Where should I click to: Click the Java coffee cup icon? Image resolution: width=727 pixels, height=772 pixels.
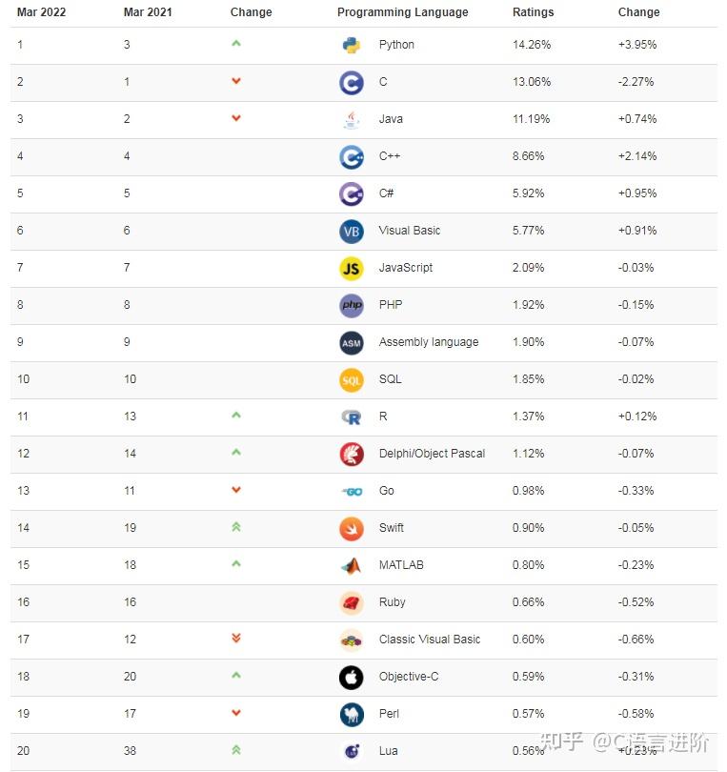pyautogui.click(x=352, y=119)
